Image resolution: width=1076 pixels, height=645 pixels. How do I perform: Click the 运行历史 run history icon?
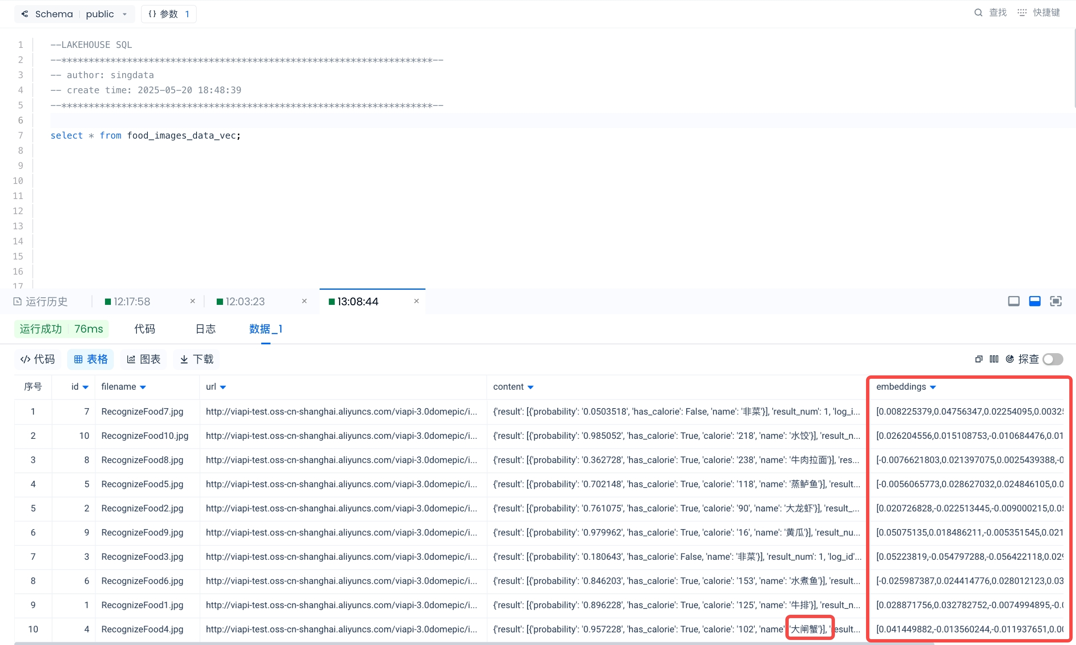[x=17, y=301]
